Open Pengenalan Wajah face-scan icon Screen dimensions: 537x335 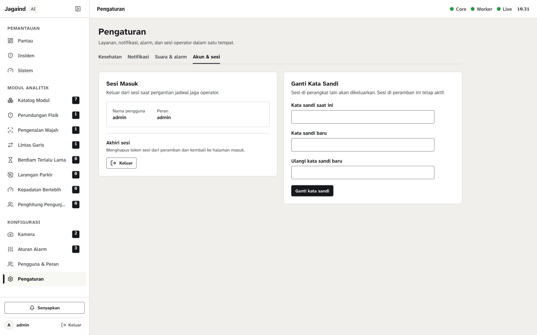pos(10,130)
